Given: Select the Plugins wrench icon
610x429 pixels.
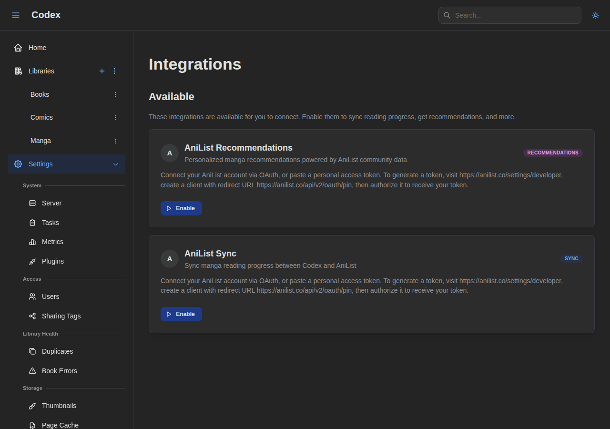Looking at the screenshot, I should click(x=32, y=261).
